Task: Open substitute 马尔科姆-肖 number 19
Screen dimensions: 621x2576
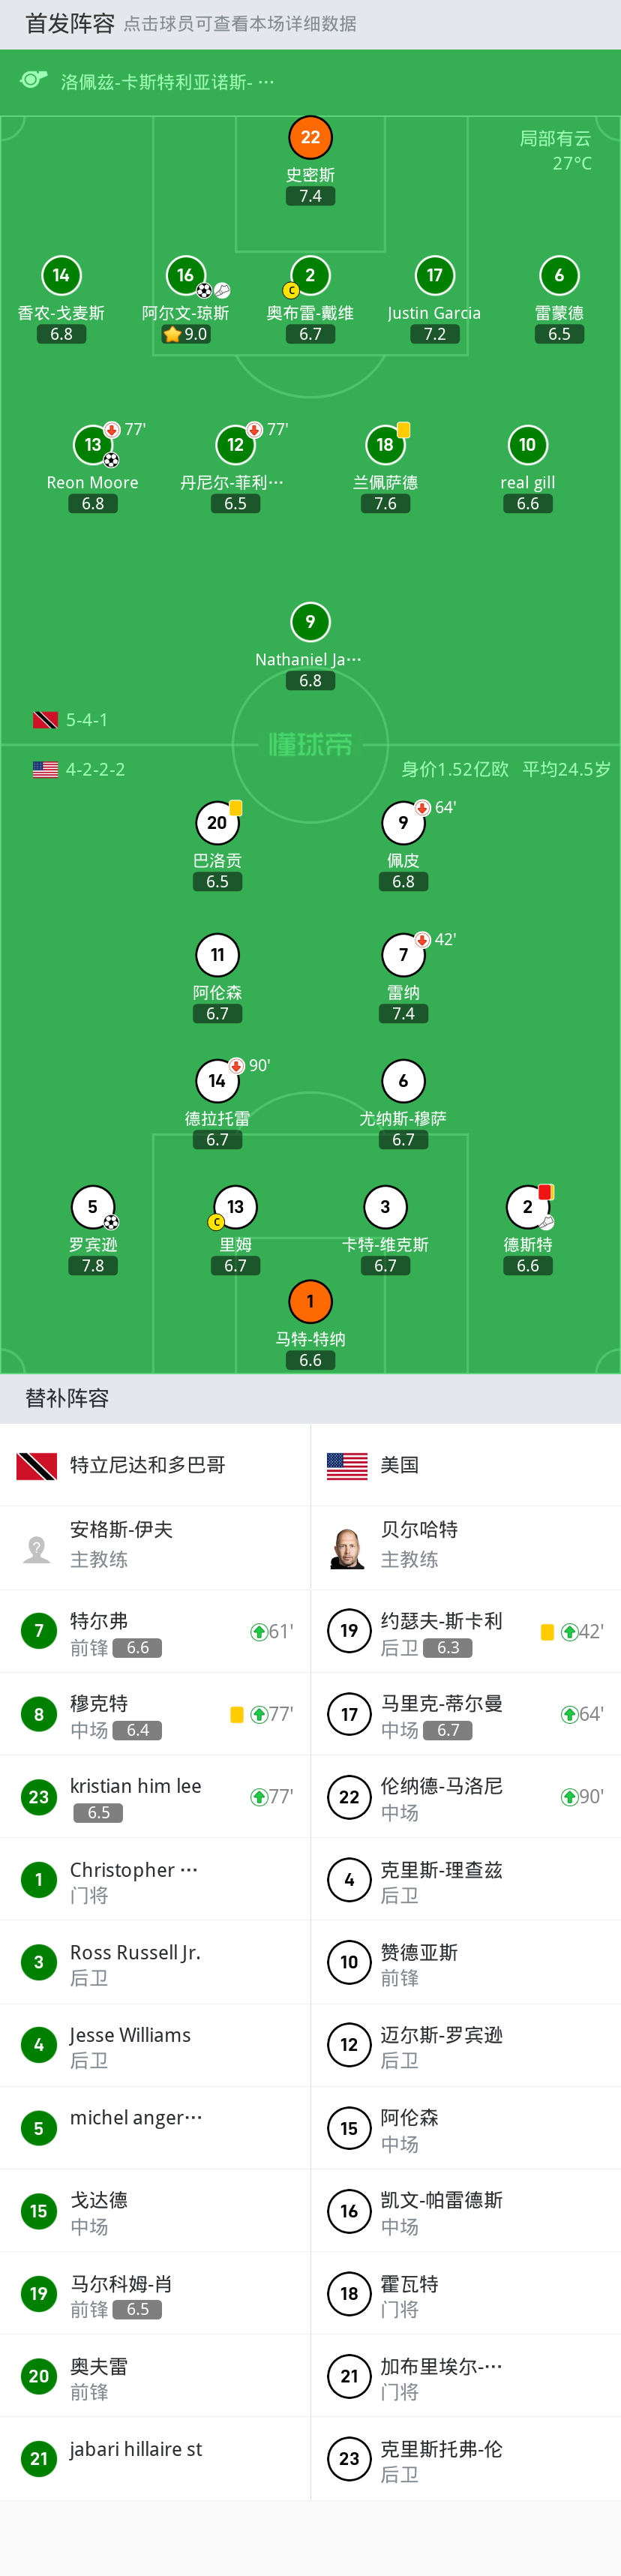Action: (155, 2295)
